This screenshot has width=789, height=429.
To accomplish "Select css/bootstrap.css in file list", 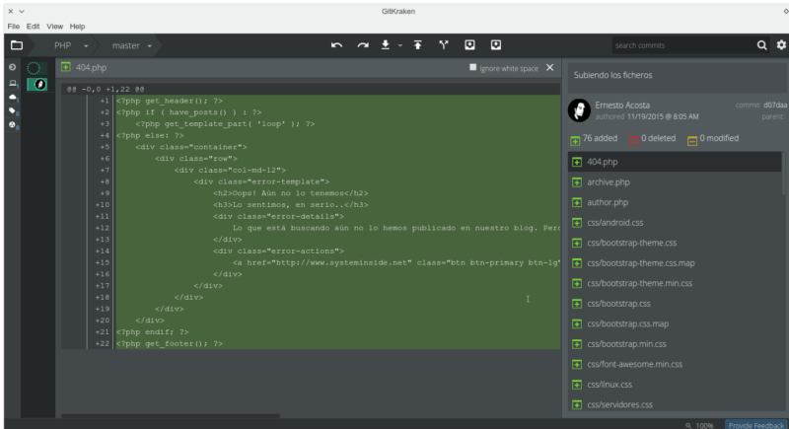I will [675, 304].
